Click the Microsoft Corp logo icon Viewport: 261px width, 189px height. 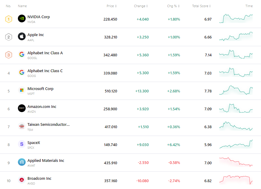[x=22, y=90]
